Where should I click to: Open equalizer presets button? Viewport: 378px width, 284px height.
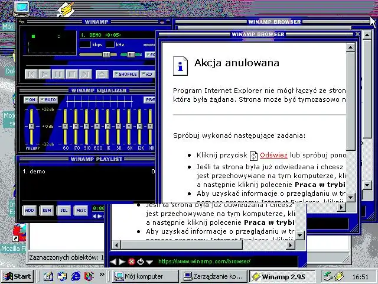click(149, 100)
